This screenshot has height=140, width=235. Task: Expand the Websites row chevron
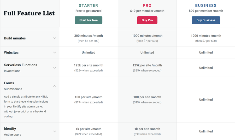click(x=55, y=52)
